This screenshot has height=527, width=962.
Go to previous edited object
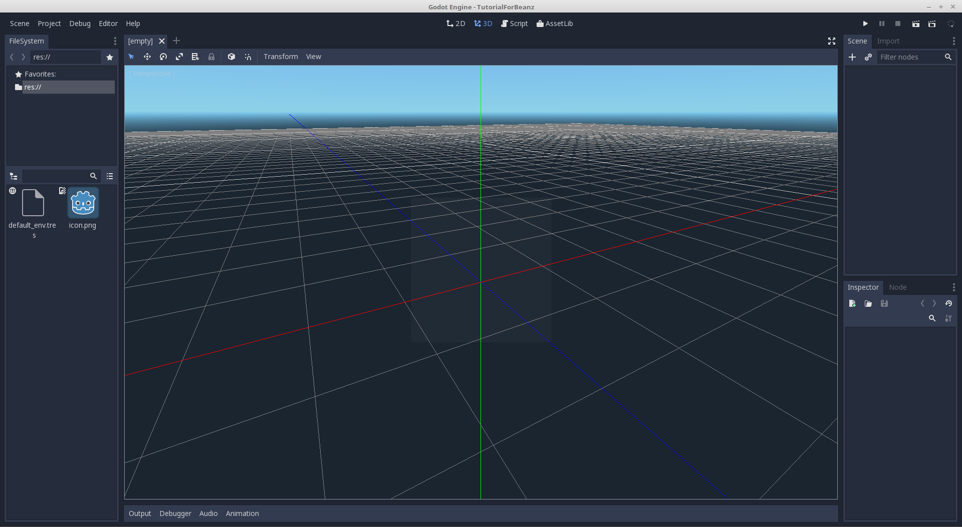click(x=922, y=303)
